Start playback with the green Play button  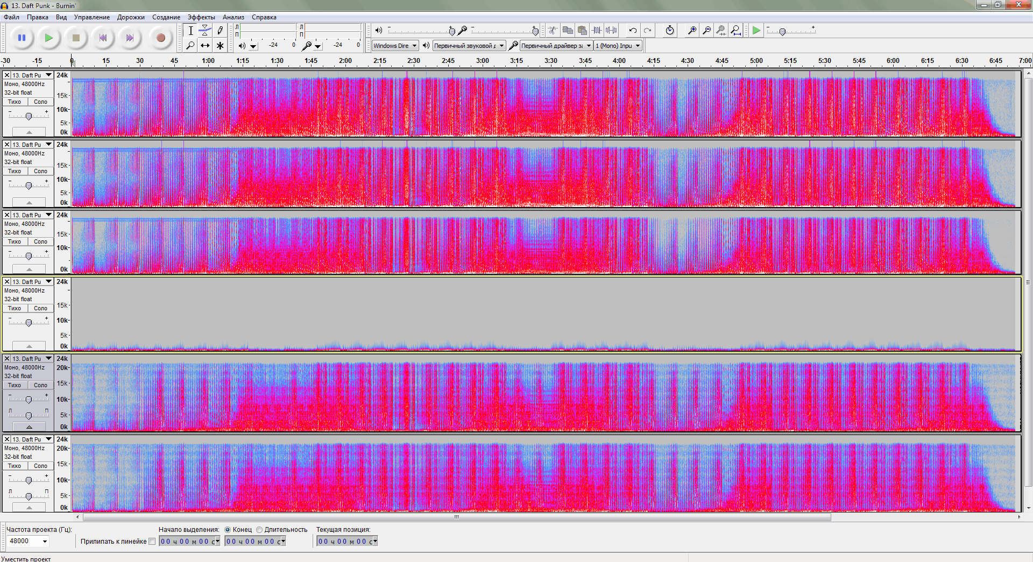[49, 38]
